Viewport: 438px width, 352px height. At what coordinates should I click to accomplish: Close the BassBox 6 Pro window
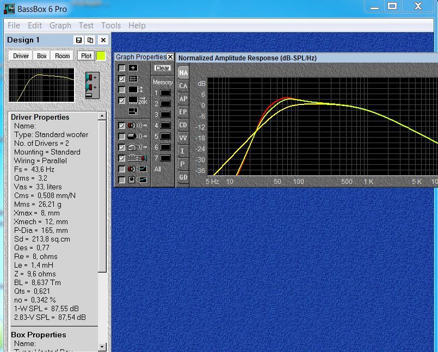pyautogui.click(x=418, y=7)
